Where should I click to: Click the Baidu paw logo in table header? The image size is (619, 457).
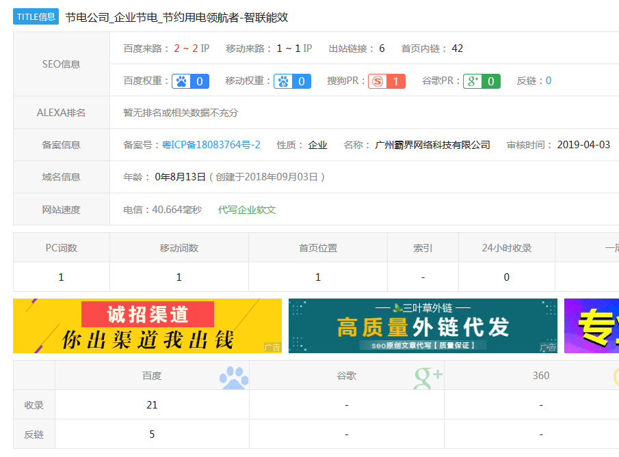point(234,378)
